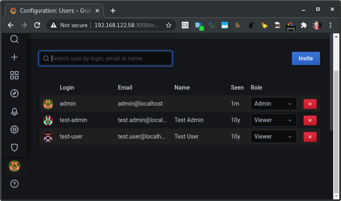Open the Help question mark icon
341x201 pixels.
14,184
